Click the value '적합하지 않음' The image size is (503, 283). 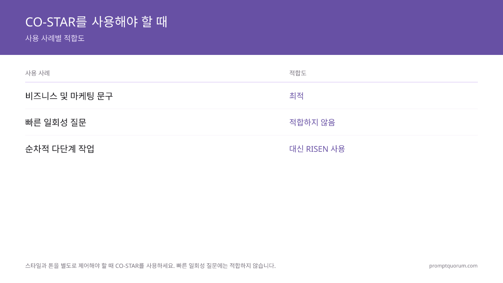click(312, 122)
